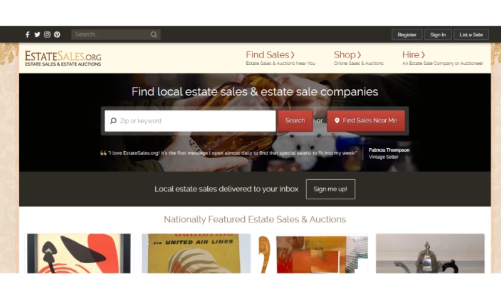Open the List a Sale page

(x=472, y=34)
